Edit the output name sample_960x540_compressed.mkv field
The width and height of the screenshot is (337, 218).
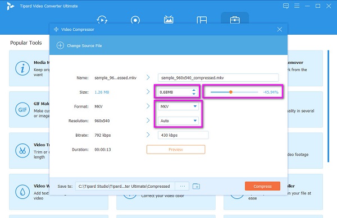218,77
